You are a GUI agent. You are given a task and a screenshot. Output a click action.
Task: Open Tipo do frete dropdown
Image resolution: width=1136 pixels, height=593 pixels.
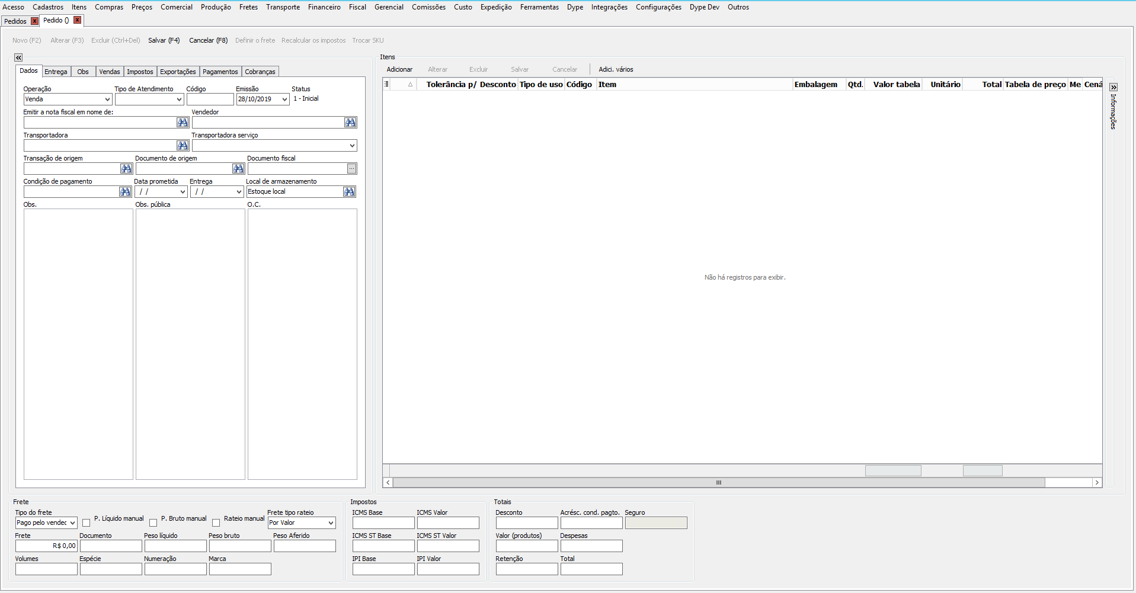(72, 523)
